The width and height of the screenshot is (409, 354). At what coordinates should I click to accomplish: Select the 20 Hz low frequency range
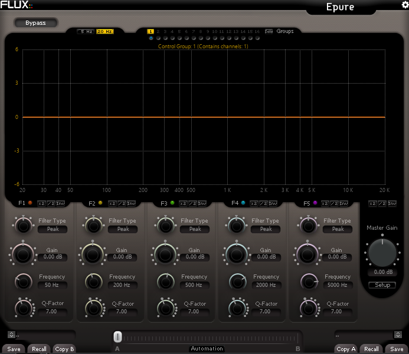coord(105,31)
